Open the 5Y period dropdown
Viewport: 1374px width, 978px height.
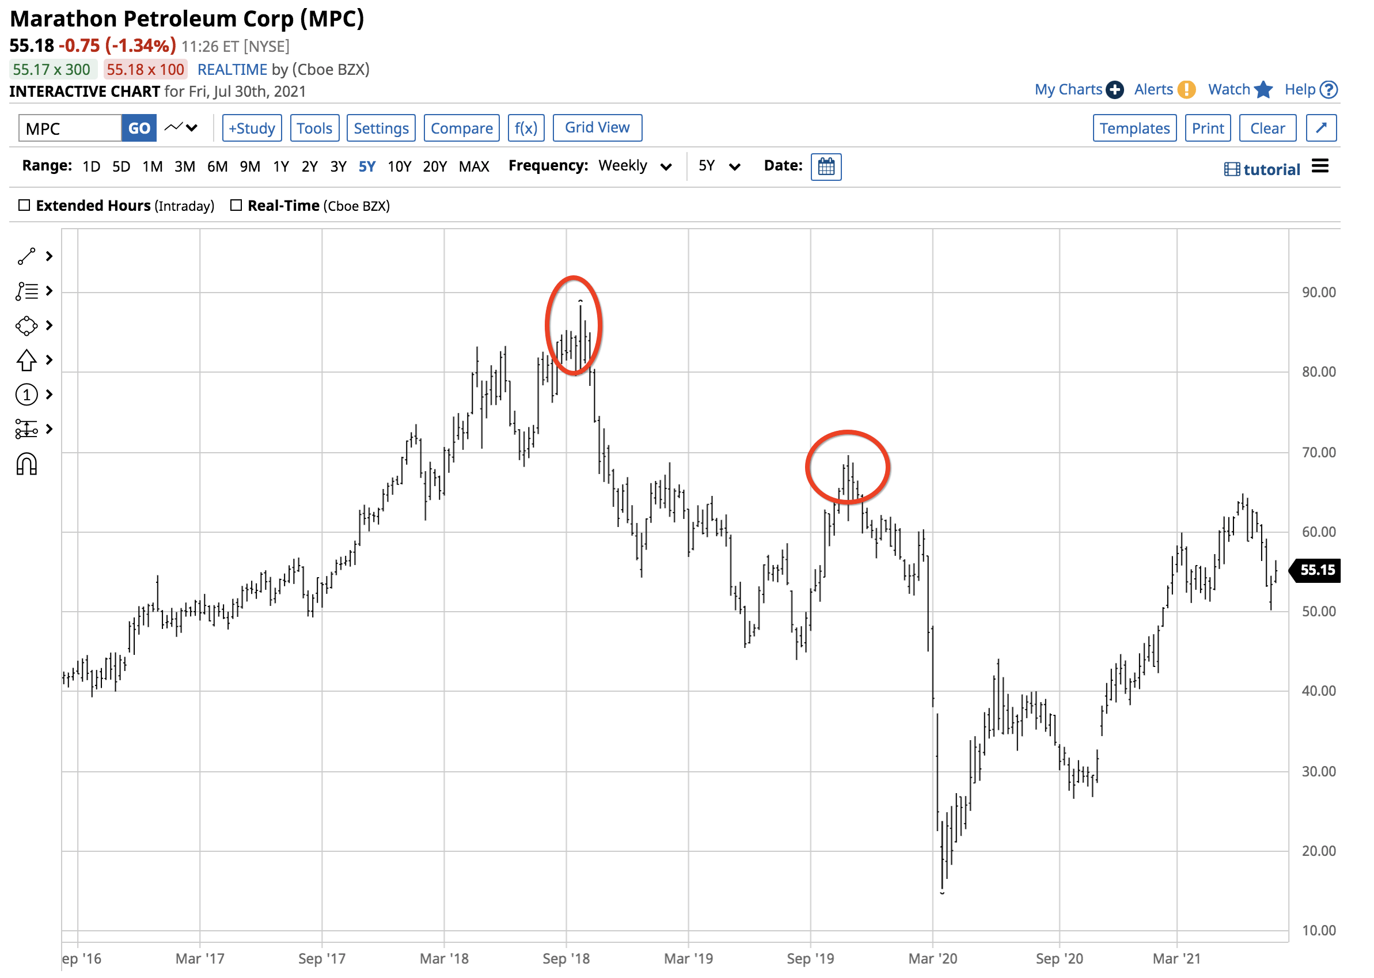719,166
